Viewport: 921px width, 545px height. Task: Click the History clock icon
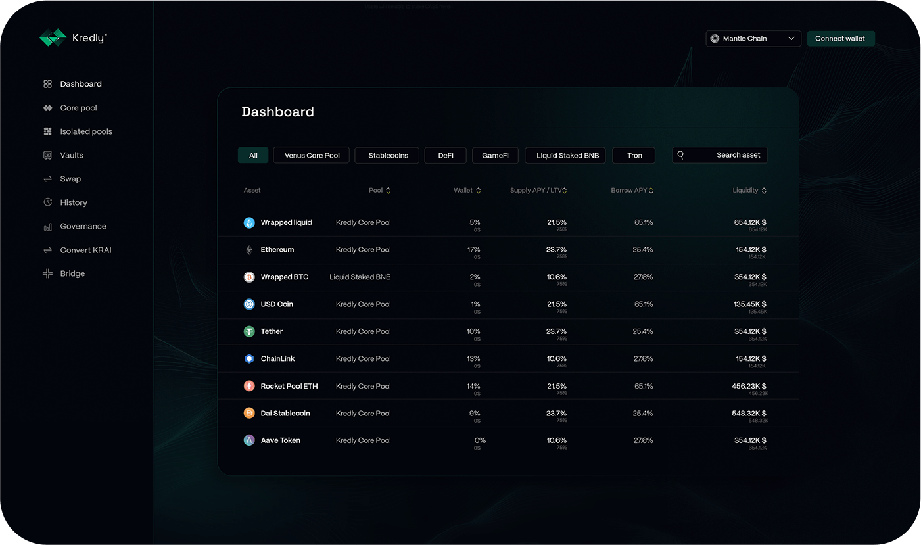47,202
